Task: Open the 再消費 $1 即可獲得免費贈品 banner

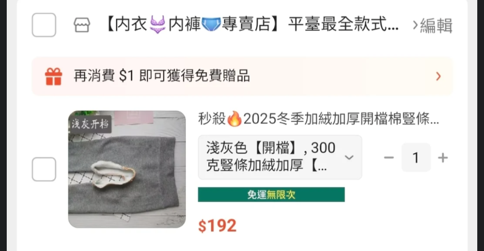Action: (243, 76)
